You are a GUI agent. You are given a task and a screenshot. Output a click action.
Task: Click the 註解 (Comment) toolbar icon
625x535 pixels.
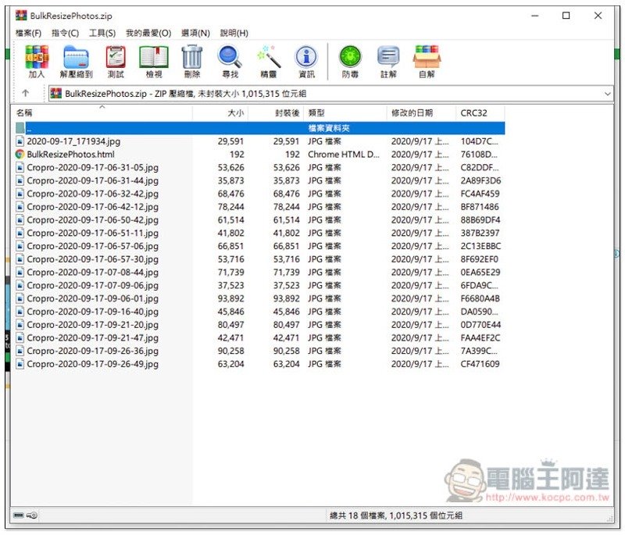click(x=388, y=59)
